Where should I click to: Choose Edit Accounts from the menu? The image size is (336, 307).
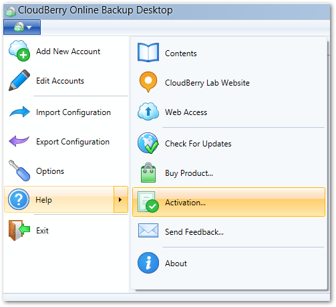point(66,80)
